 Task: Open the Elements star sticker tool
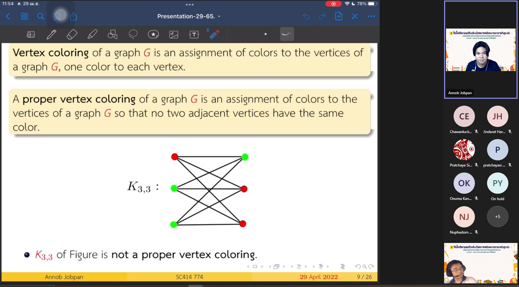[x=153, y=34]
